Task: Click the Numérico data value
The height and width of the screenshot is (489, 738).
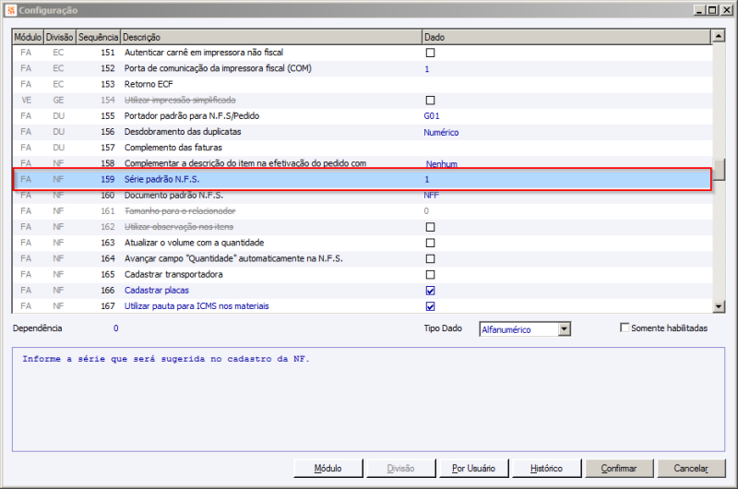Action: click(441, 132)
